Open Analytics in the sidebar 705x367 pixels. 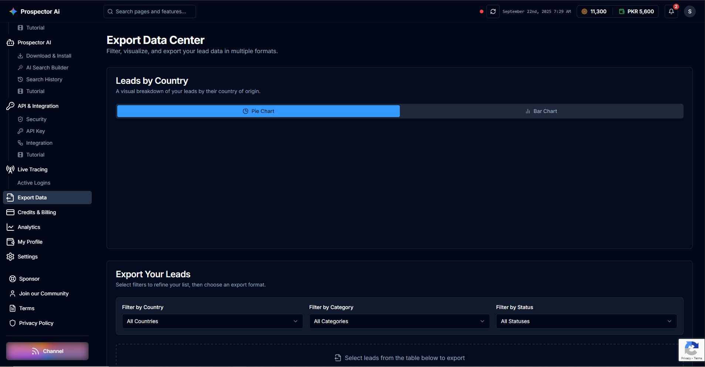click(29, 227)
